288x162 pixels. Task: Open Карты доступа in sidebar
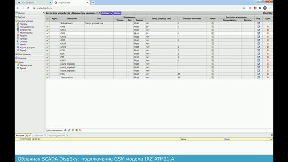27,47
